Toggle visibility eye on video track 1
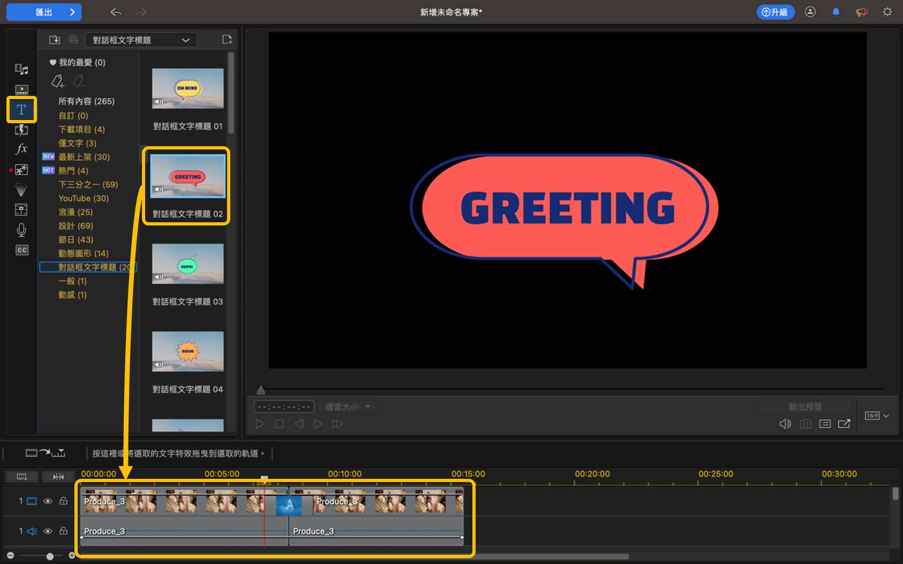 [48, 501]
